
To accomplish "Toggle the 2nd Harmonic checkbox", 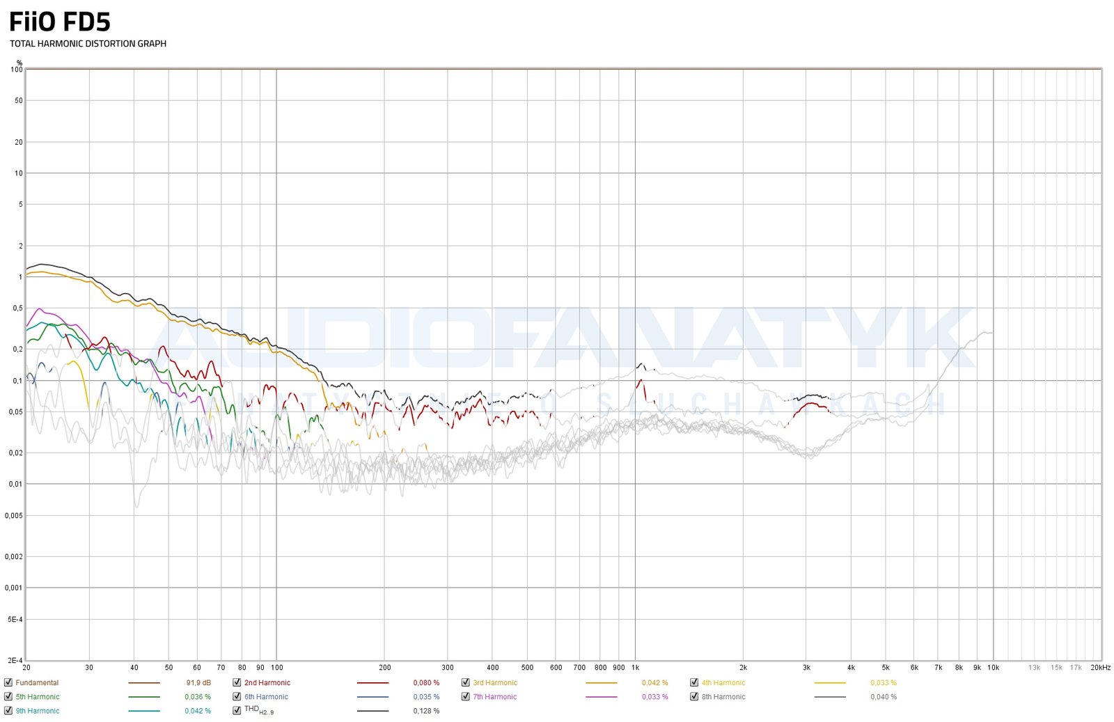I will point(237,682).
